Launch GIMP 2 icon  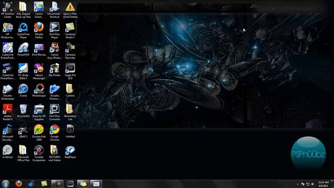click(23, 131)
